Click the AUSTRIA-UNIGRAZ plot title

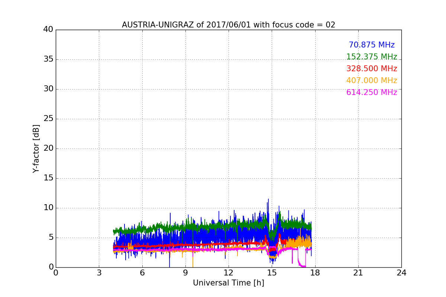(x=228, y=25)
